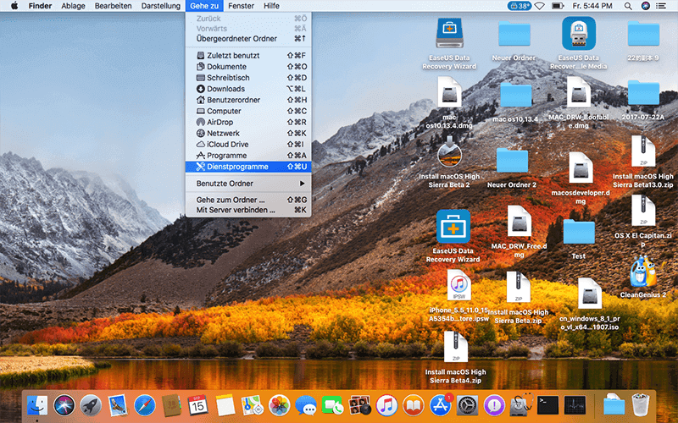The image size is (678, 423).
Task: Open Notification Center list icon
Action: 661,6
